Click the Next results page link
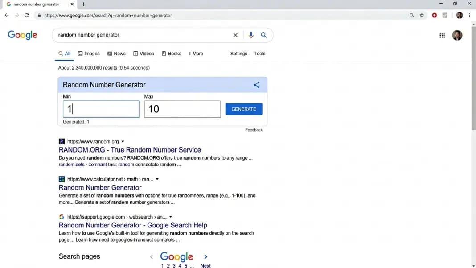Screen dimensions: 476x268 [x=205, y=266]
